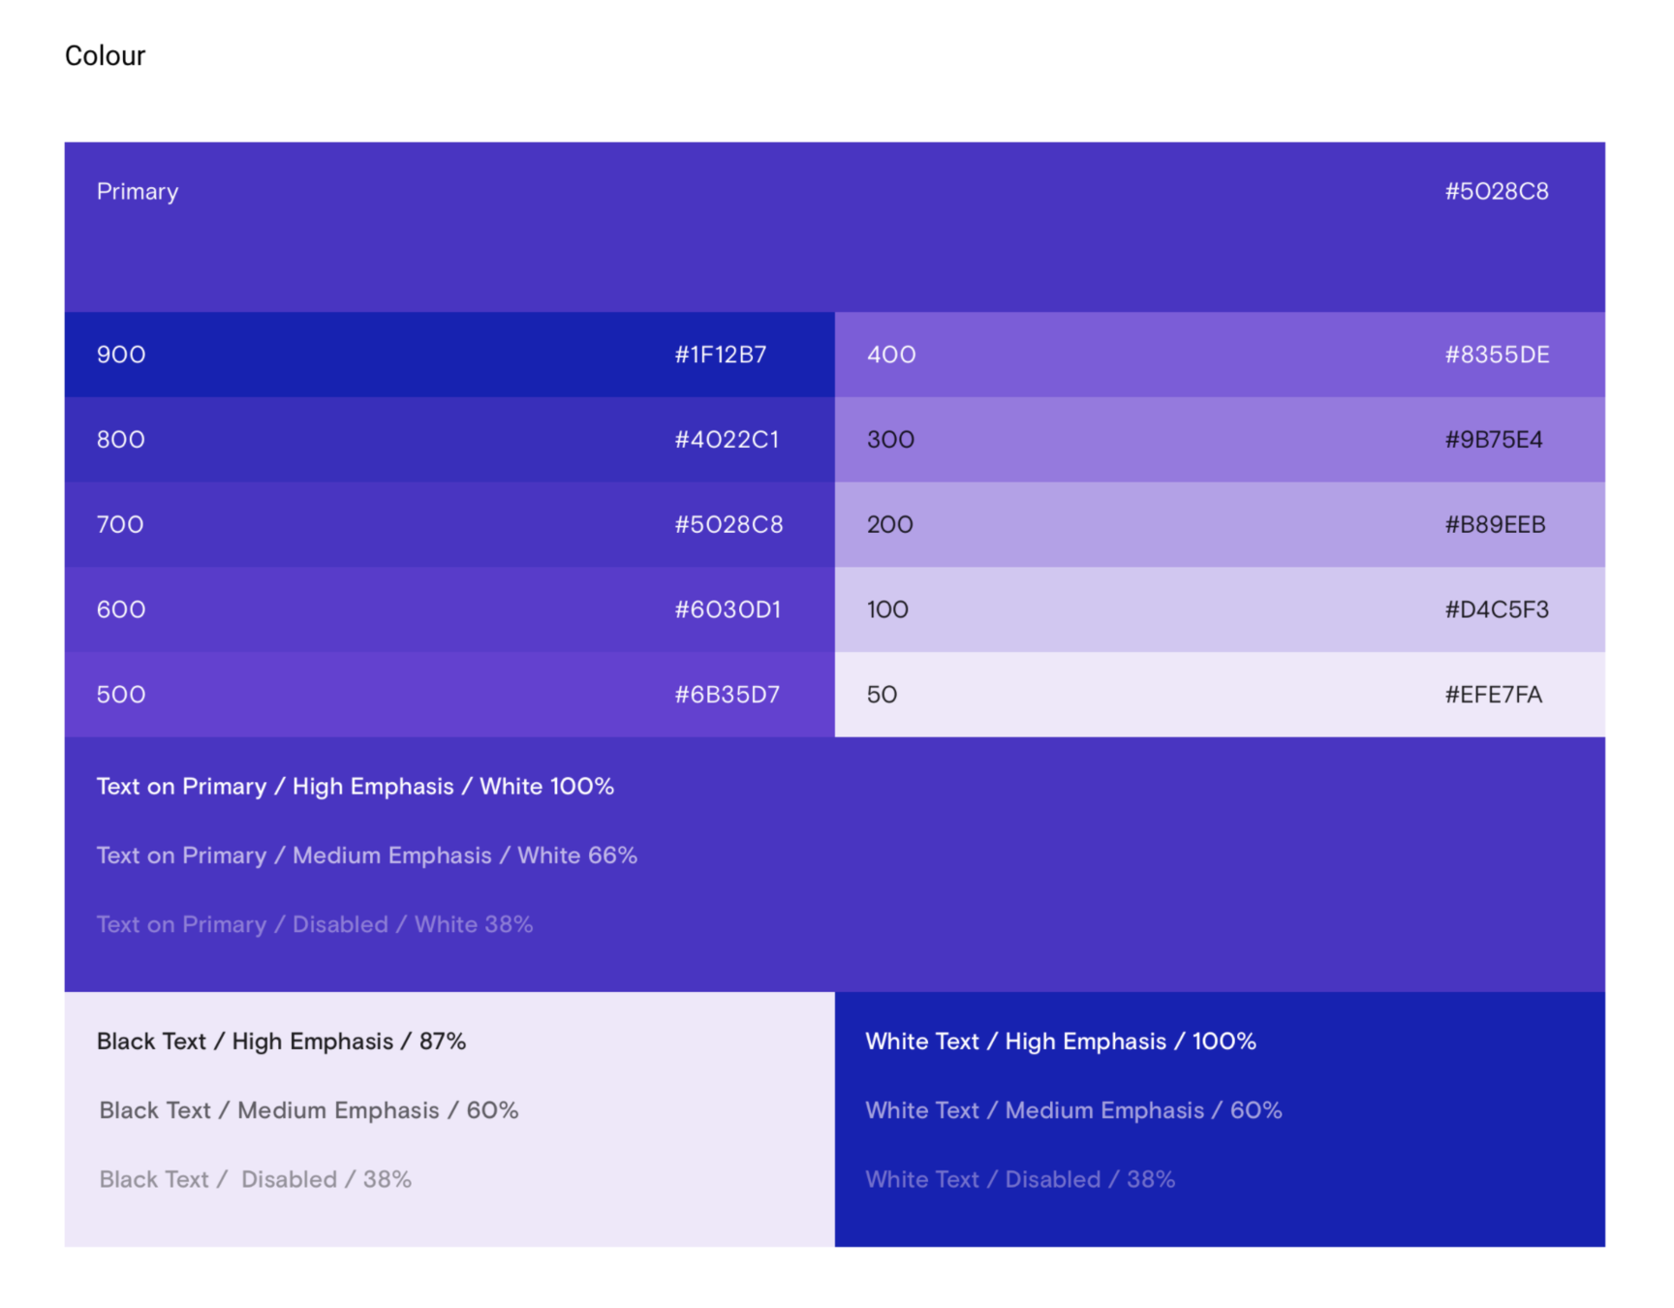The image size is (1674, 1308).
Task: Click 'White Text / Disabled / 38%'
Action: (x=1020, y=1179)
